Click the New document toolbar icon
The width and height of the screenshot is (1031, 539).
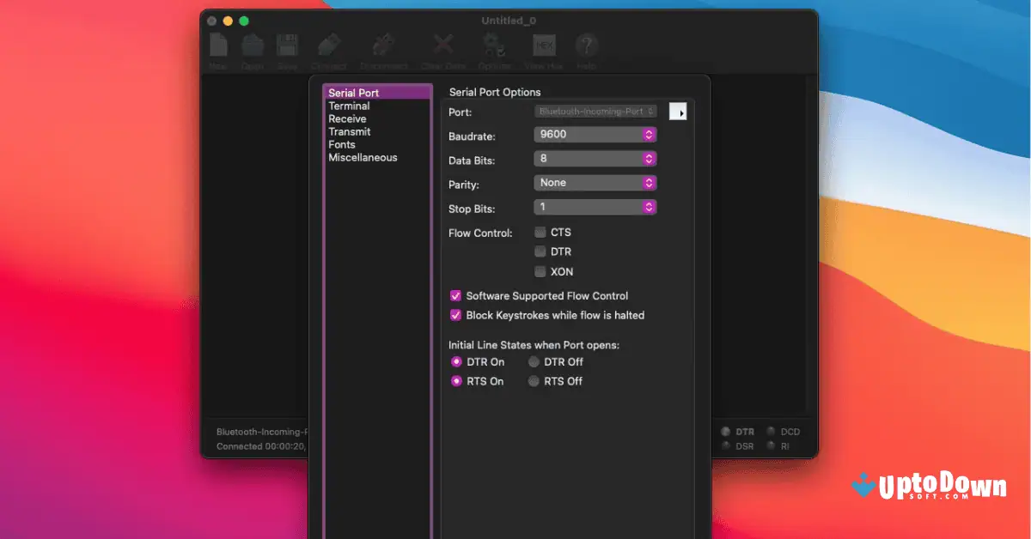[x=217, y=45]
